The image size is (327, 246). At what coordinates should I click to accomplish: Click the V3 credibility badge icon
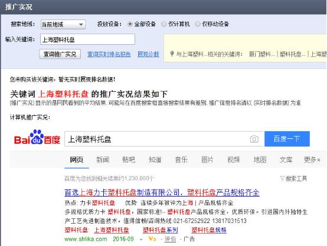click(x=152, y=239)
